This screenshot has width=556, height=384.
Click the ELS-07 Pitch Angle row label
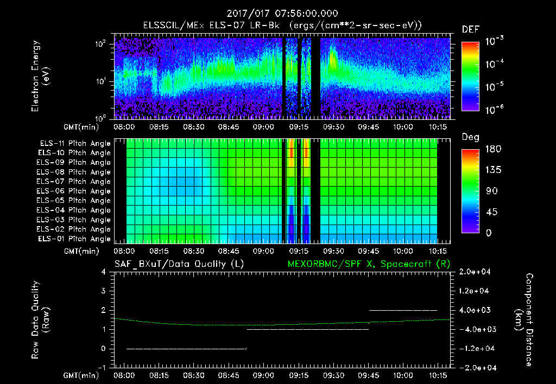coord(74,182)
